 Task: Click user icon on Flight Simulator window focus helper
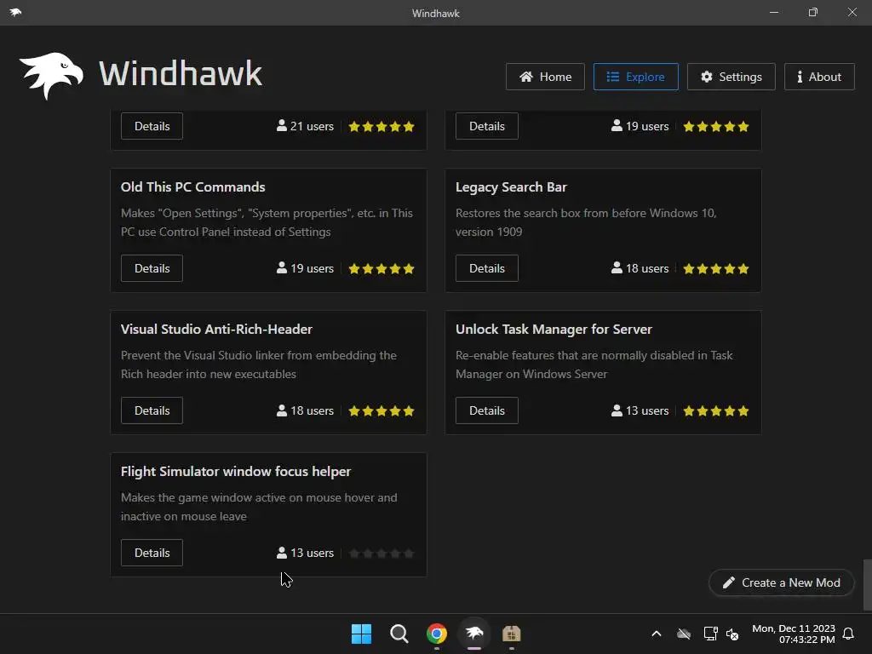pyautogui.click(x=282, y=553)
